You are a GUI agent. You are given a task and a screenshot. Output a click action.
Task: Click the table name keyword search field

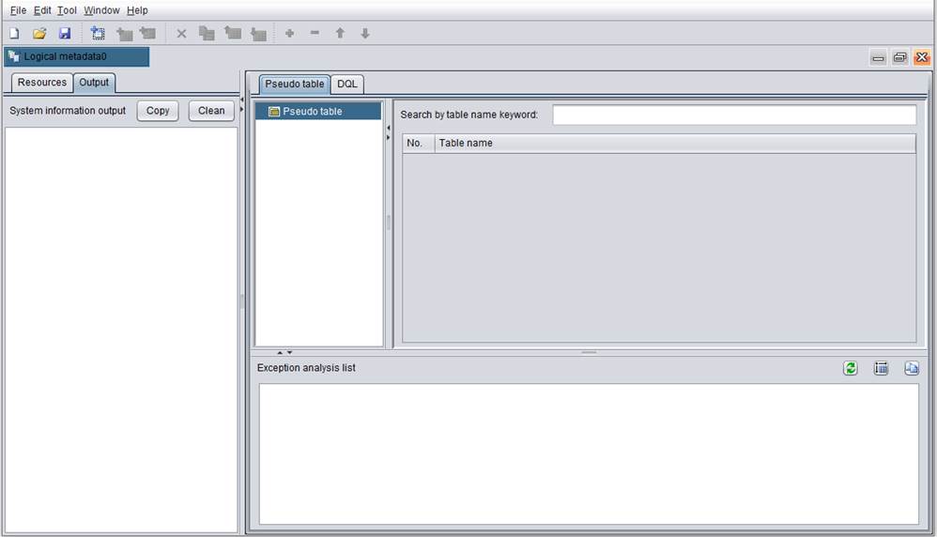733,115
